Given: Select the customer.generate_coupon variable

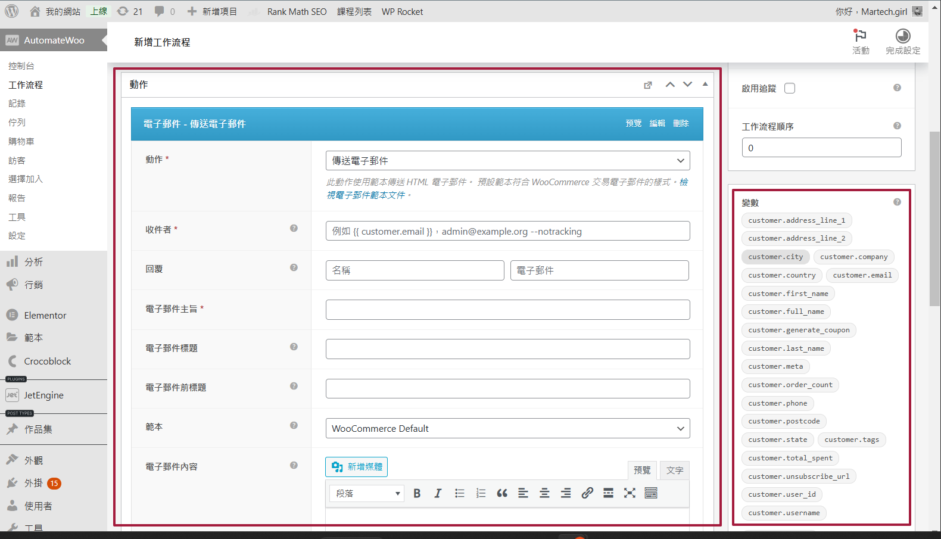Looking at the screenshot, I should (x=799, y=330).
